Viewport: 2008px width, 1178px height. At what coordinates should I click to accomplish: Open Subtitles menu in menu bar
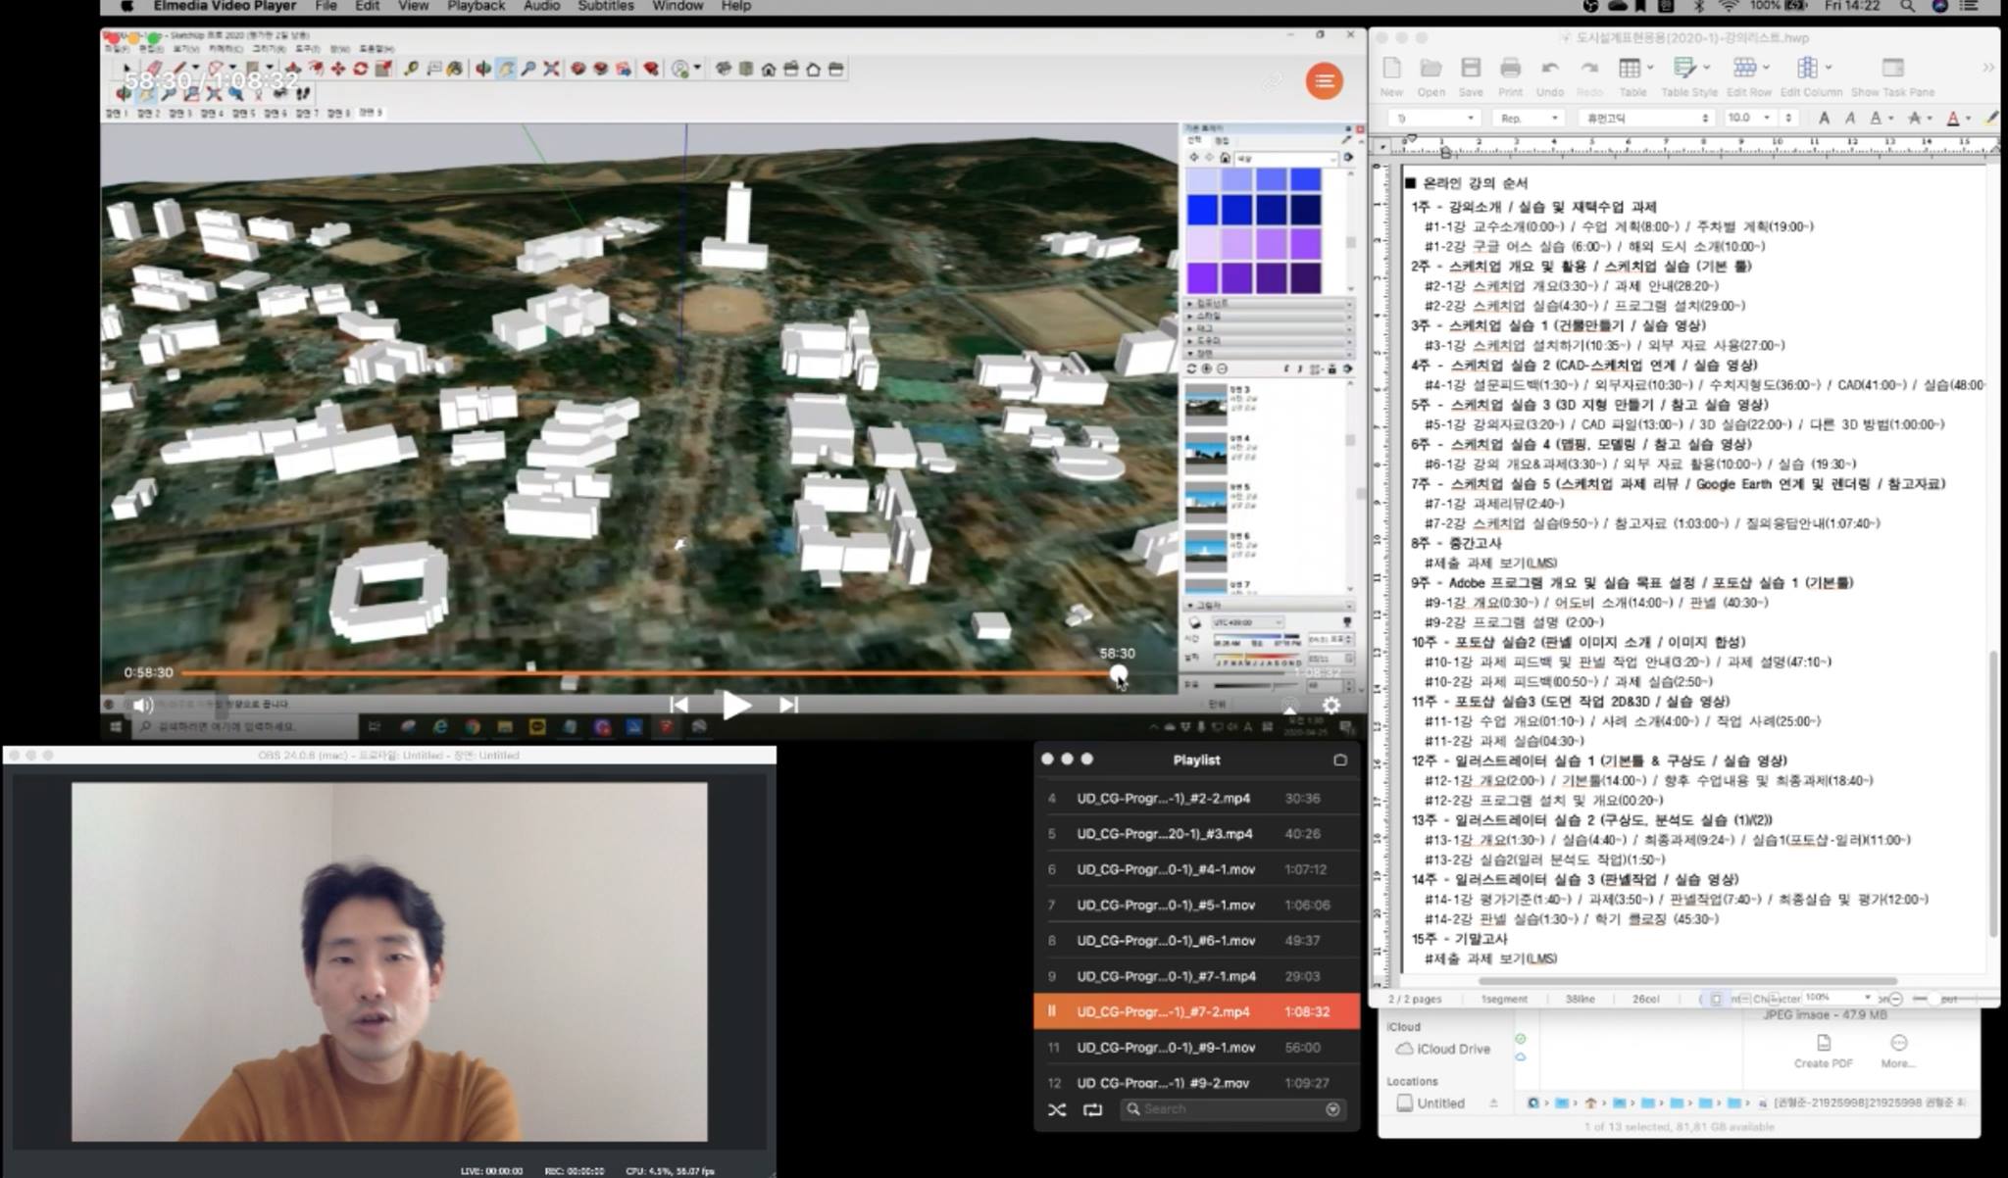point(605,6)
